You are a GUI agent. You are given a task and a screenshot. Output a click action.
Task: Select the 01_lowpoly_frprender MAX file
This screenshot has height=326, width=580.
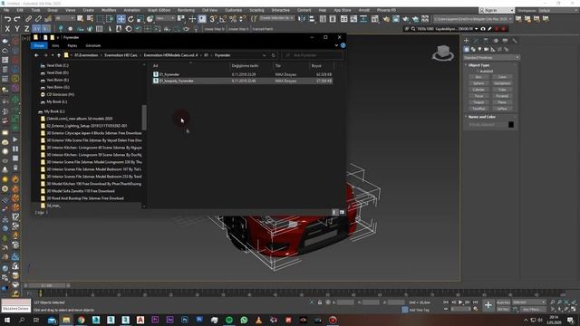(x=243, y=81)
